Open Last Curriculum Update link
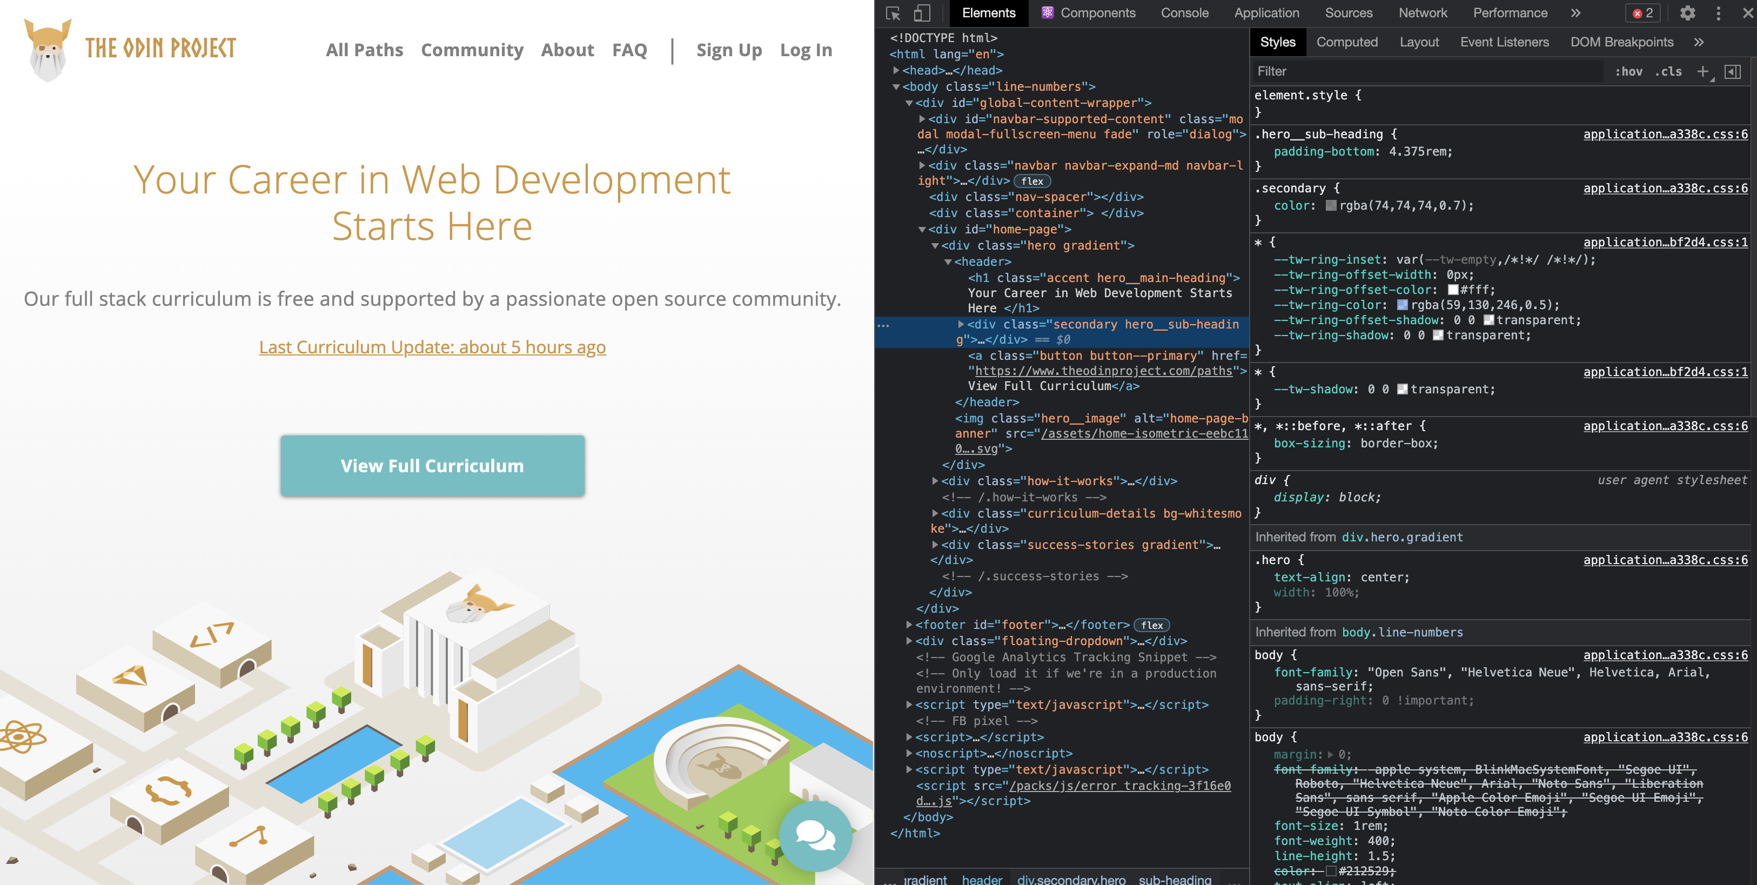Viewport: 1757px width, 885px height. pyautogui.click(x=432, y=347)
